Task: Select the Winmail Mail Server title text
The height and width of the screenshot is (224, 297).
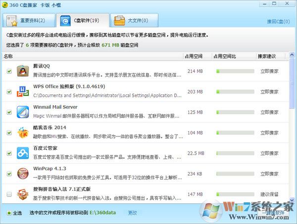Action: [55, 107]
